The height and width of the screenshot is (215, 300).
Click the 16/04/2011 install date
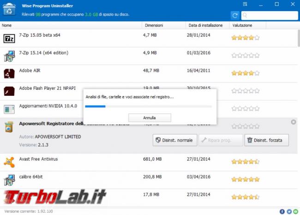point(198,70)
